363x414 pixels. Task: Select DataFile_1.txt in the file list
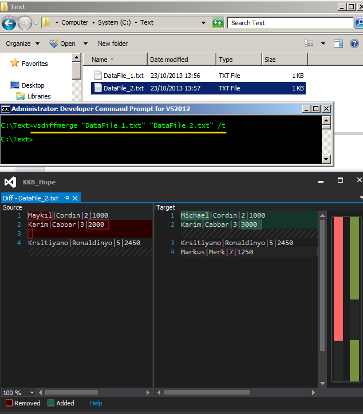pyautogui.click(x=123, y=76)
